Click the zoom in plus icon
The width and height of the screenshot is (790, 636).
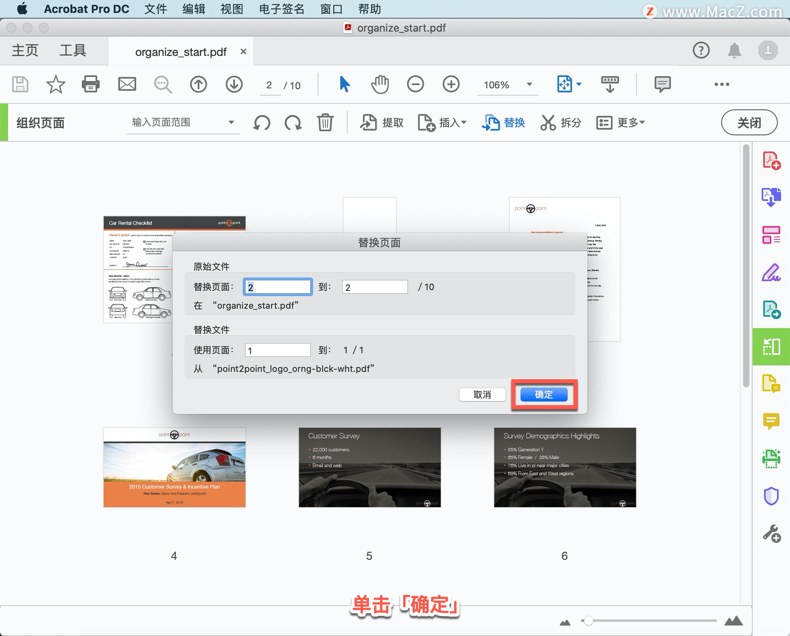click(x=451, y=84)
